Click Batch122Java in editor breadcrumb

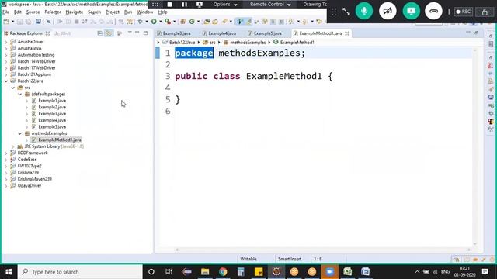[182, 43]
